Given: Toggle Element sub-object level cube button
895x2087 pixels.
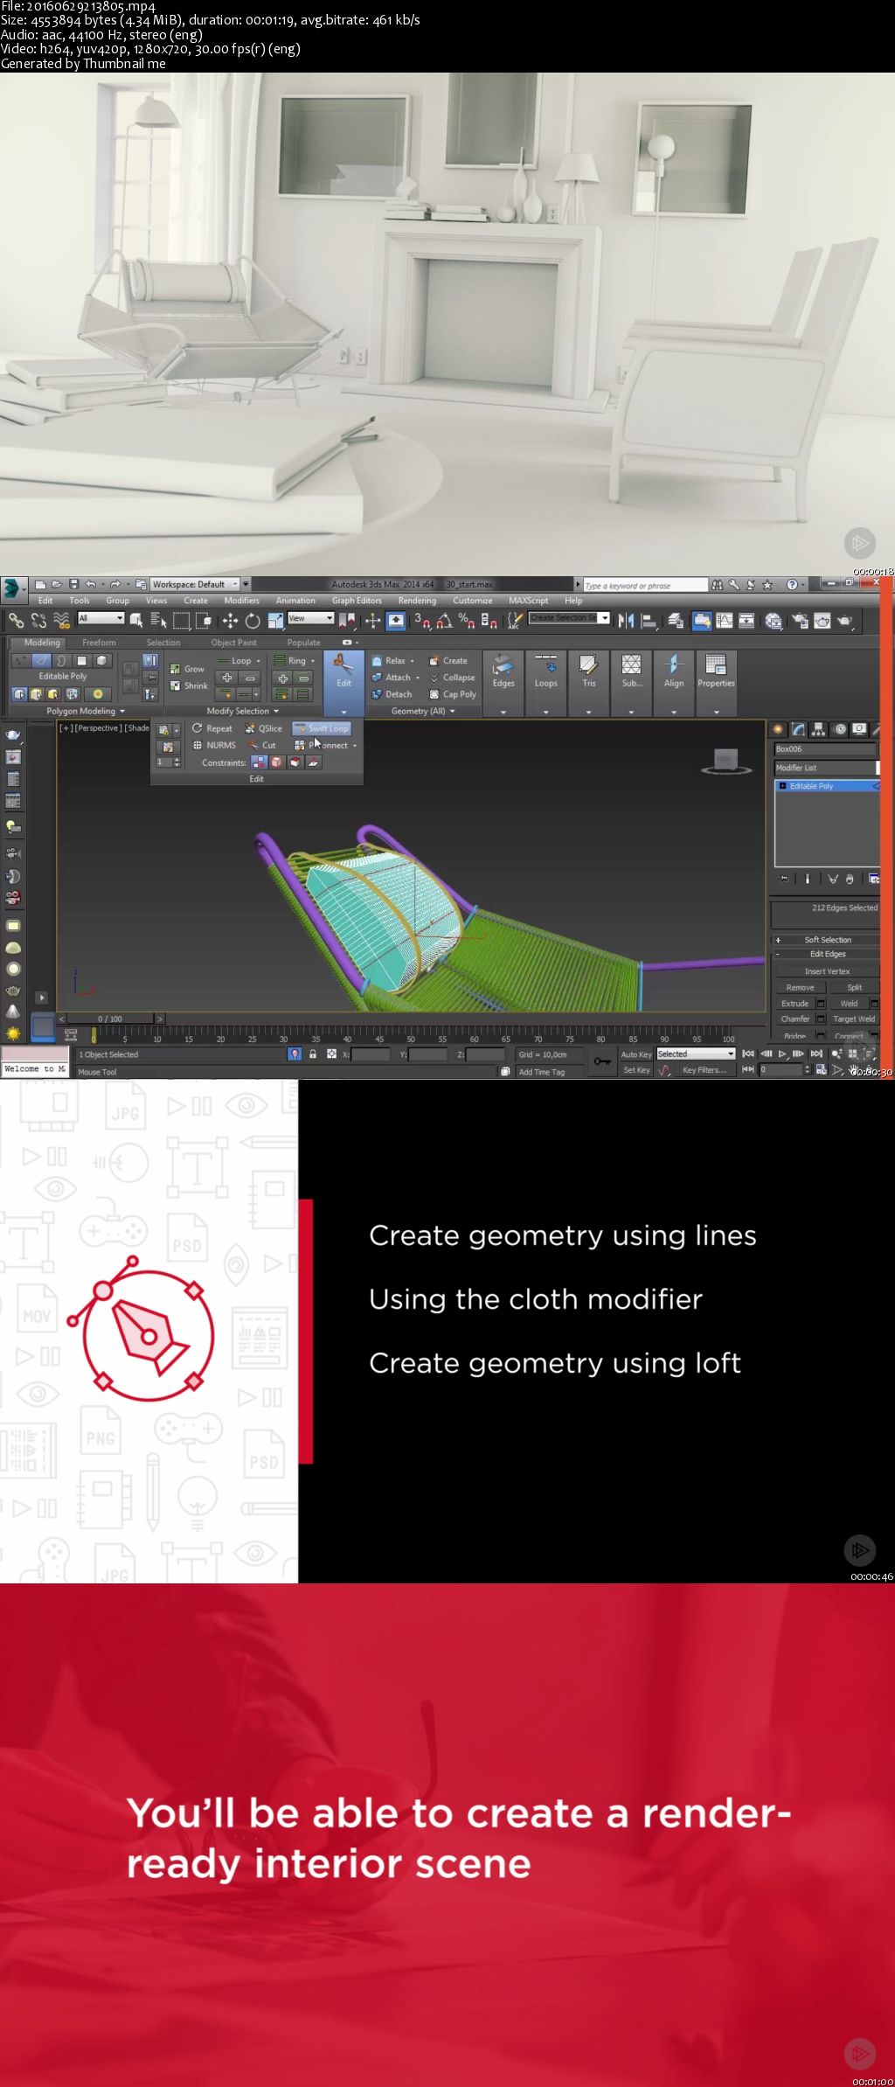Looking at the screenshot, I should pyautogui.click(x=101, y=661).
